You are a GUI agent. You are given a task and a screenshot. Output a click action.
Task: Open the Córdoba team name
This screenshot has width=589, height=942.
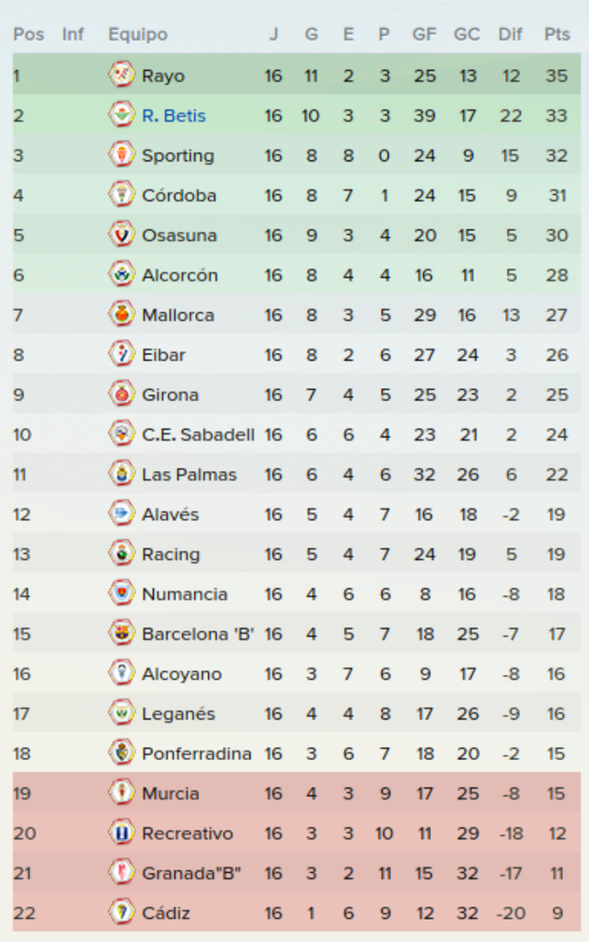tap(179, 195)
